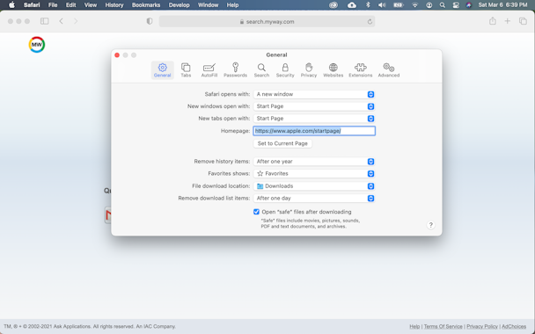Click inside the Homepage URL field

point(314,131)
